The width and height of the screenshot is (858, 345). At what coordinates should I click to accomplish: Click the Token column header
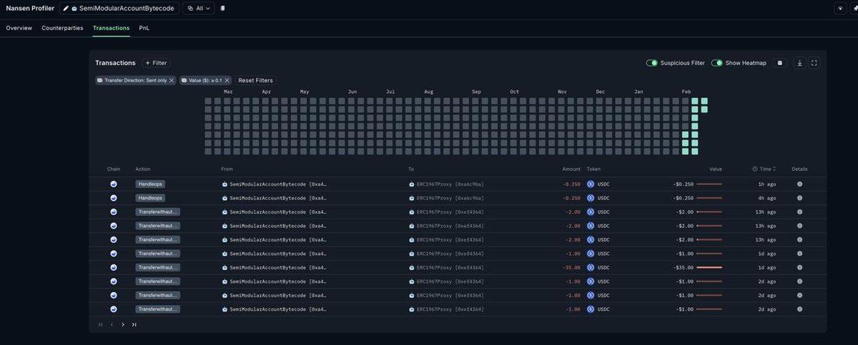point(594,169)
